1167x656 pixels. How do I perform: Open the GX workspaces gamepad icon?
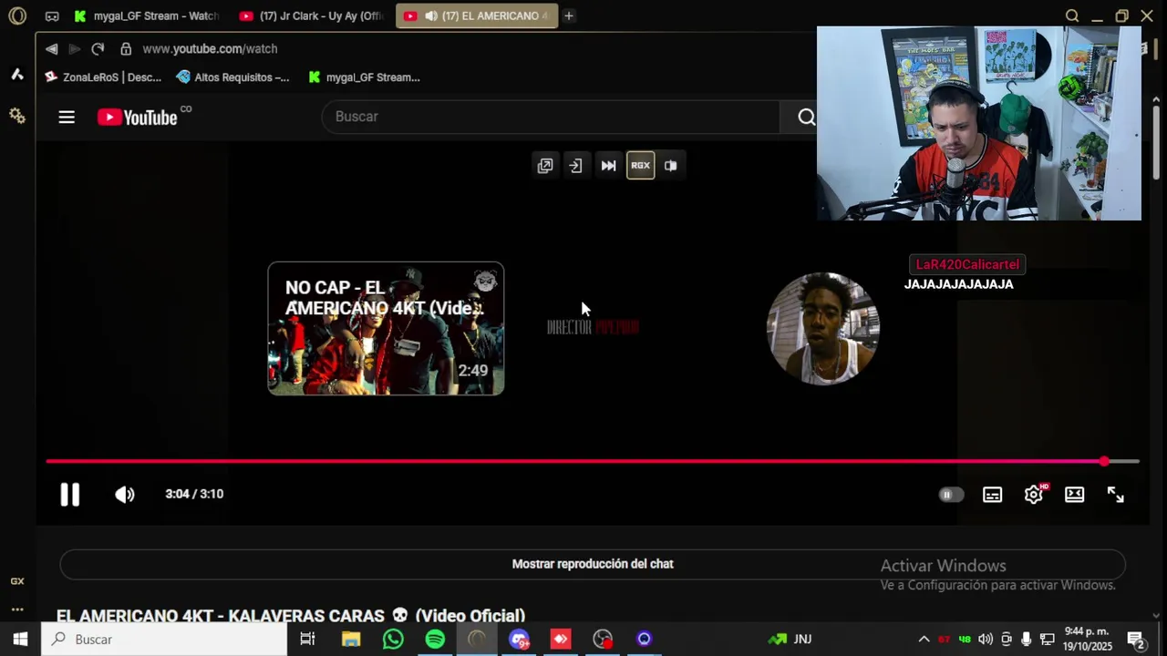[x=52, y=16]
